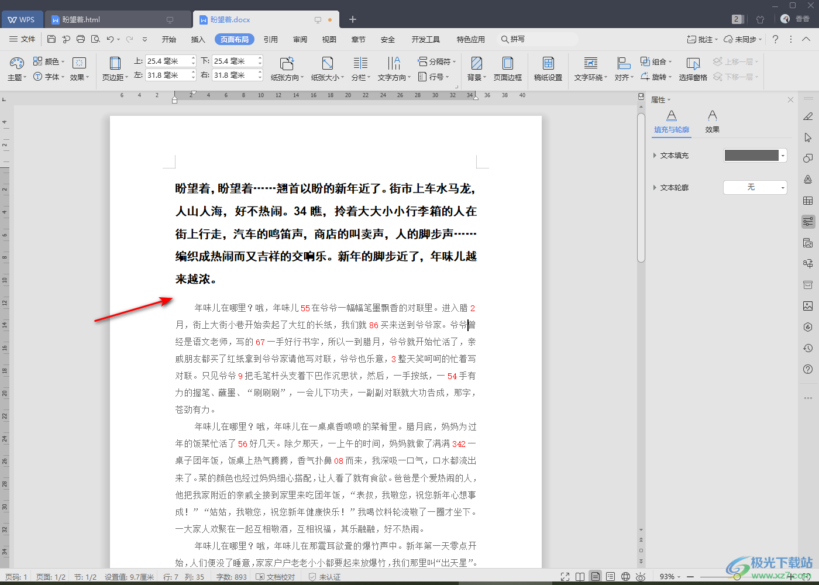Switch to page layout view icon
The width and height of the screenshot is (819, 585).
point(595,577)
